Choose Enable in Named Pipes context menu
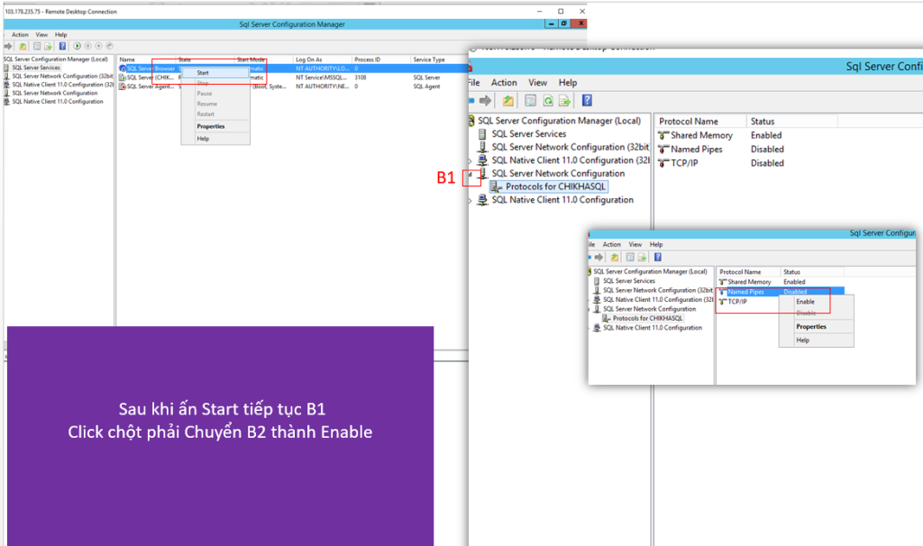 pos(816,301)
